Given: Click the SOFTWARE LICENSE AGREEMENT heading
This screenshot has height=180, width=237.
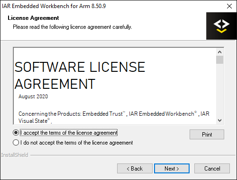Looking at the screenshot, I should 80,75.
